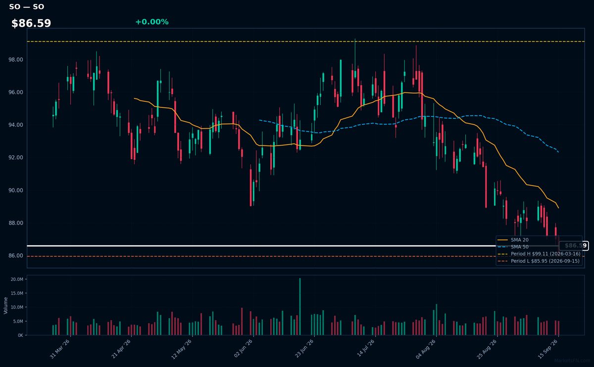Click the 86.00 price axis label
This screenshot has height=367, width=594.
tap(15, 256)
